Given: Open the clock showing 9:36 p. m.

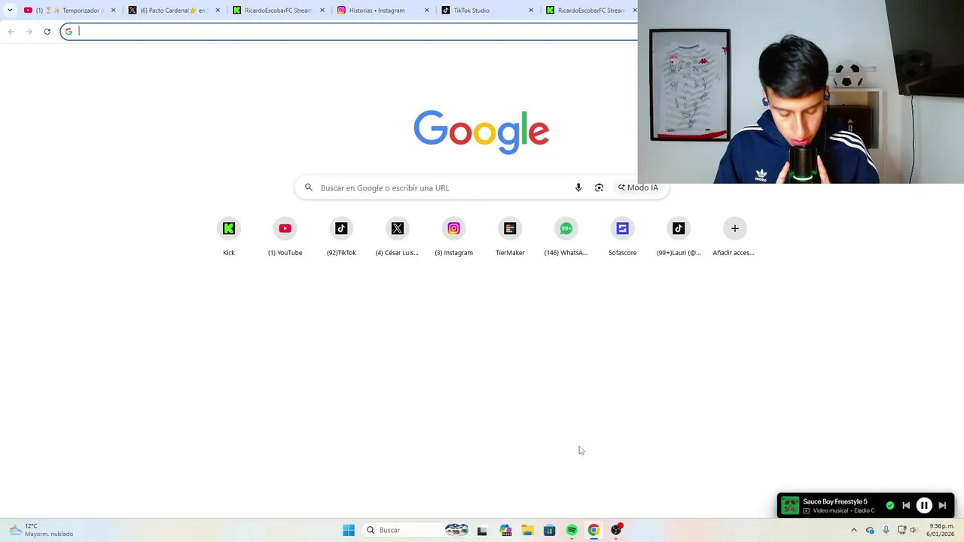Looking at the screenshot, I should (x=941, y=530).
